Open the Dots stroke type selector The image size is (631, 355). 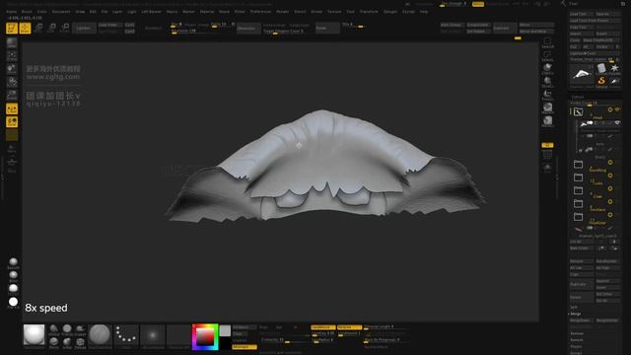point(126,336)
